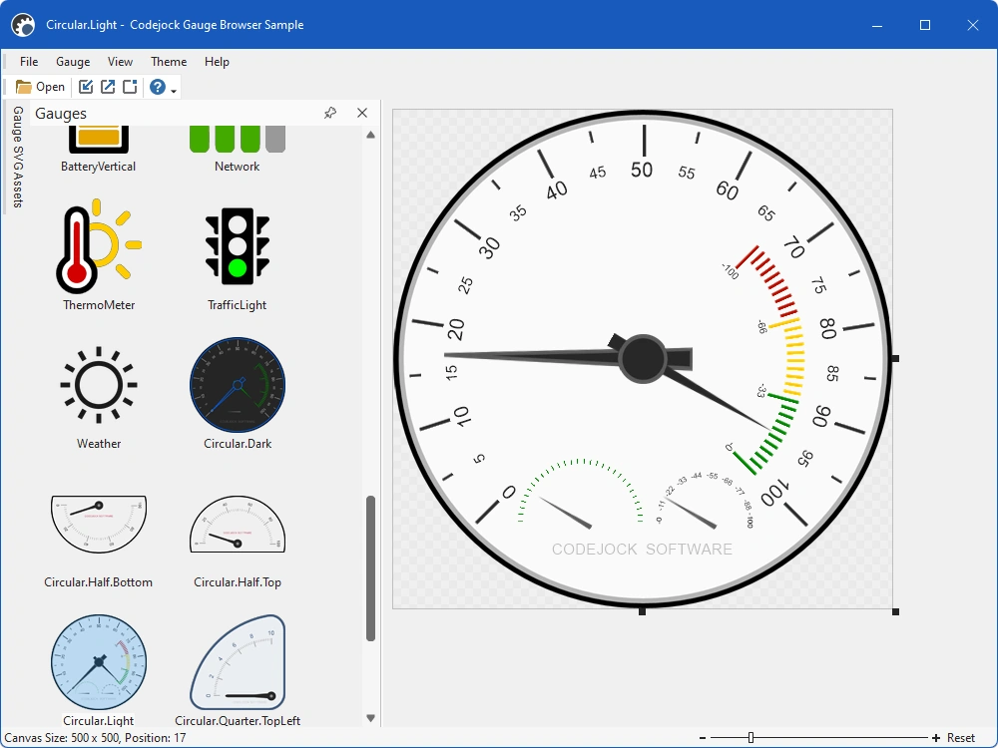This screenshot has width=998, height=748.
Task: Click the Gauges list scrollbar thumb
Action: point(371,568)
